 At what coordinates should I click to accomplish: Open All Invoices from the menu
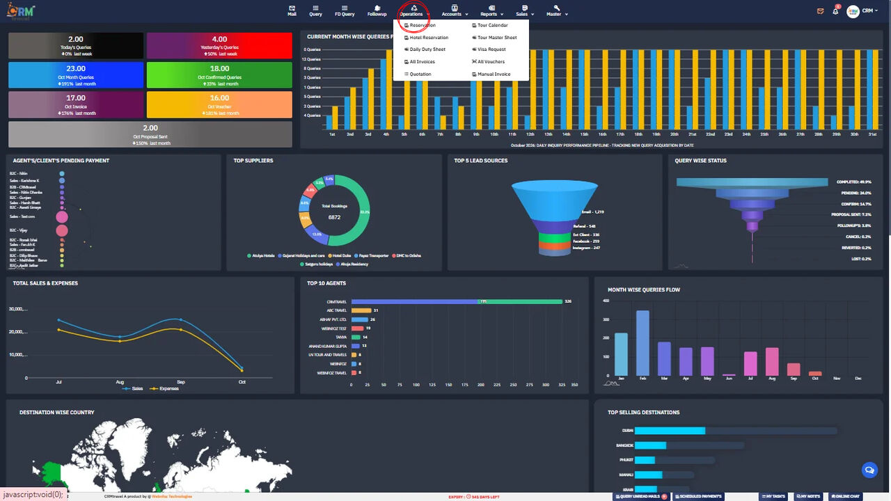click(419, 62)
